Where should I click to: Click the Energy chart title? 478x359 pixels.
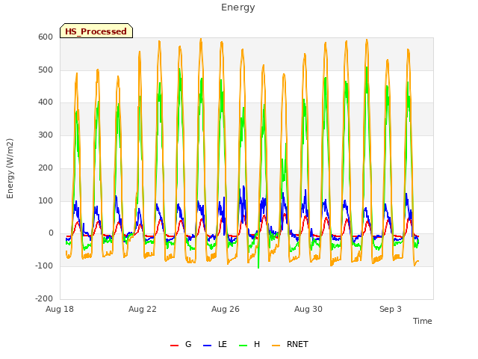[x=238, y=7]
